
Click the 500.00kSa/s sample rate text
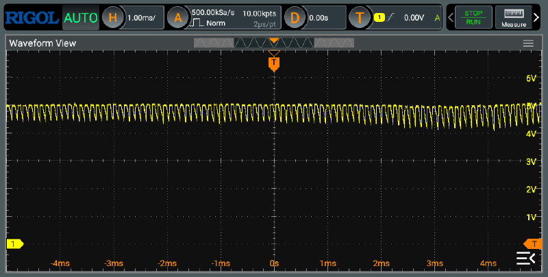(213, 12)
